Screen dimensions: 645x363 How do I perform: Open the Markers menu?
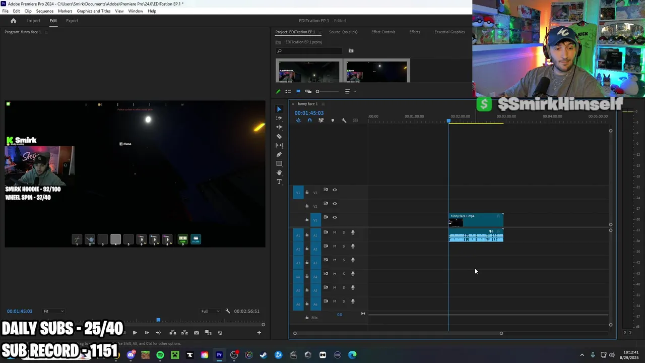(x=65, y=11)
